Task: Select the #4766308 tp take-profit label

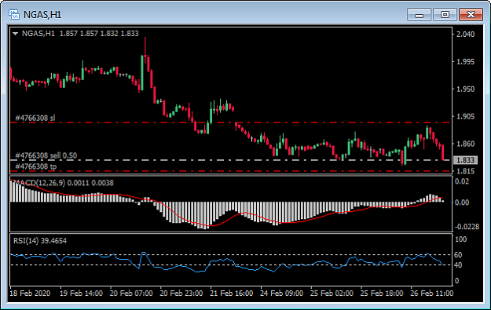Action: coord(36,166)
